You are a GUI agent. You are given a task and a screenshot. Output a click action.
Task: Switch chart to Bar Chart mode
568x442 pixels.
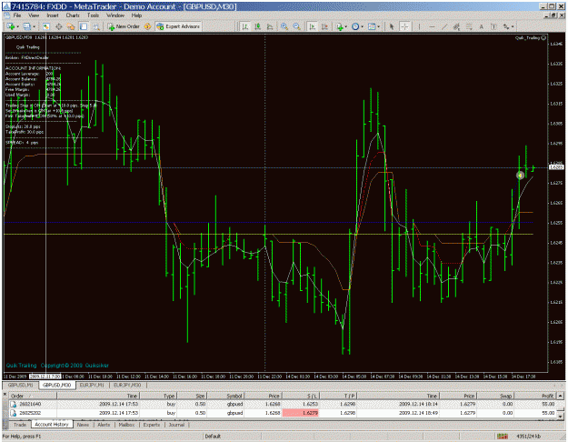click(245, 26)
